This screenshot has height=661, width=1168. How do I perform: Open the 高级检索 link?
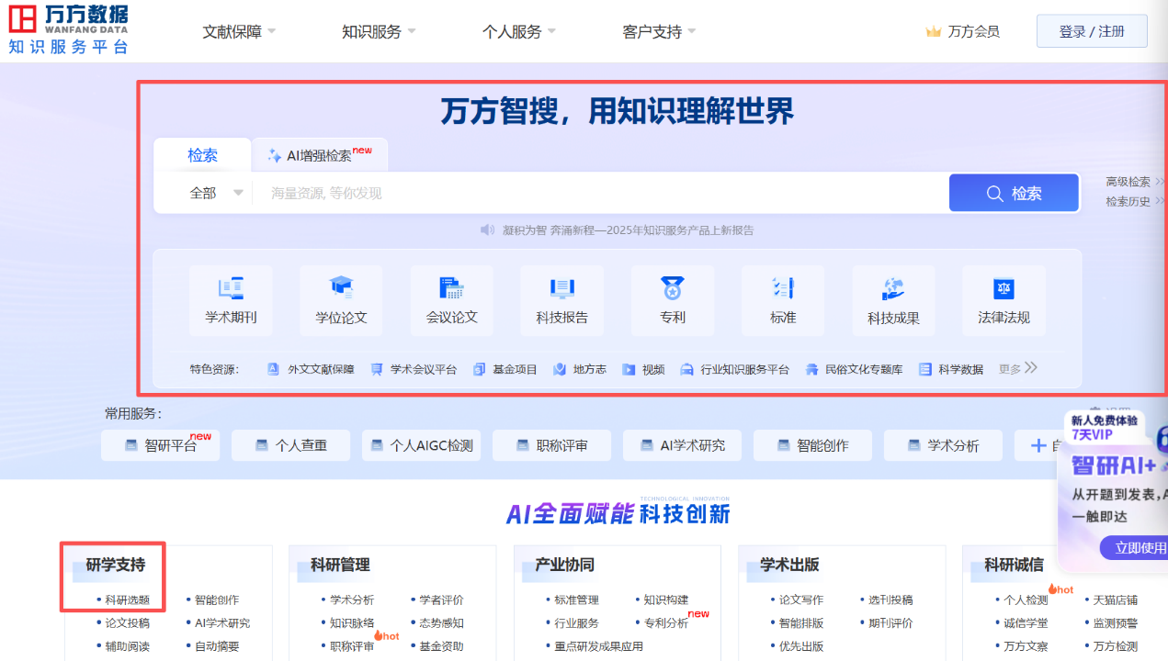click(1128, 182)
